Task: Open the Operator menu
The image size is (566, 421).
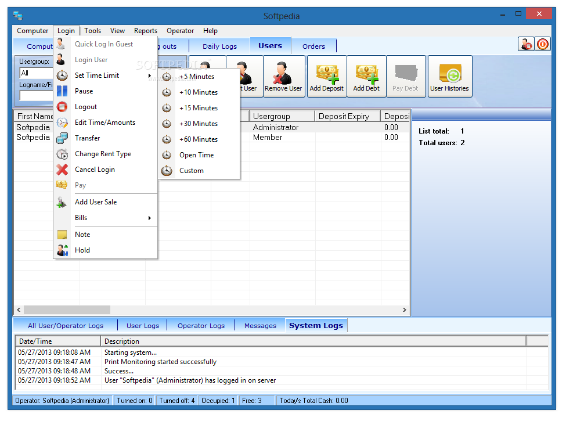Action: tap(180, 31)
